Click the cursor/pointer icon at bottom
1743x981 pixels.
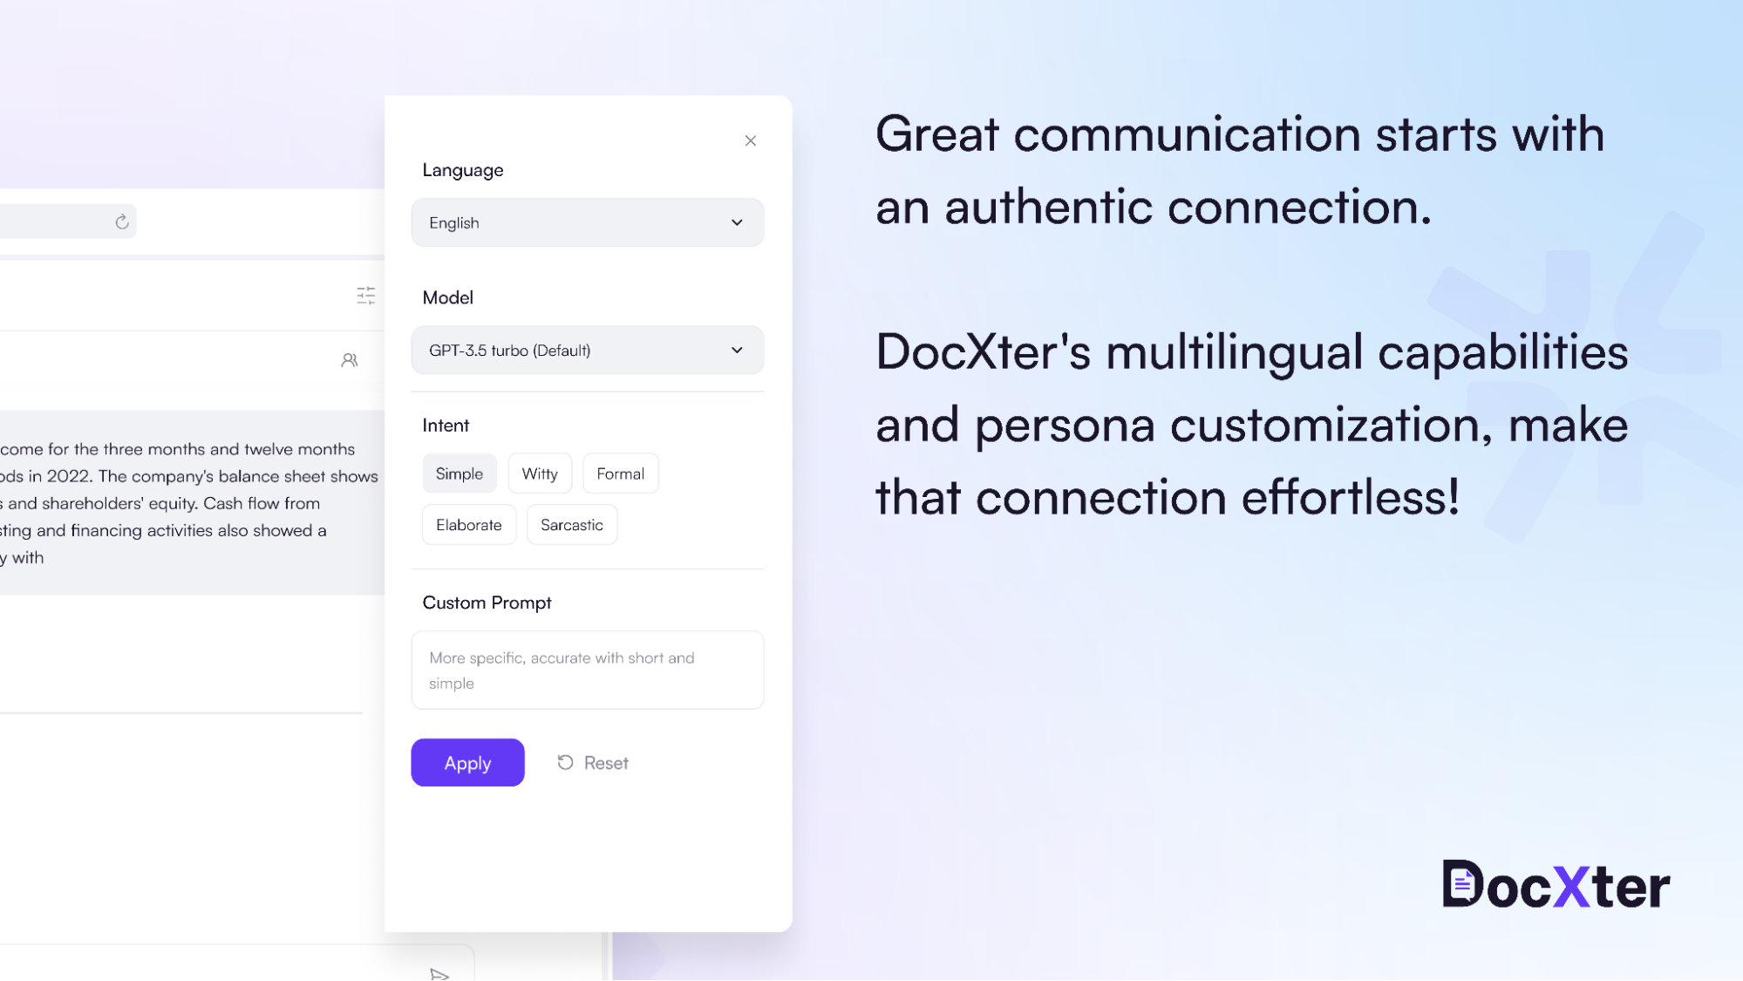pos(439,974)
